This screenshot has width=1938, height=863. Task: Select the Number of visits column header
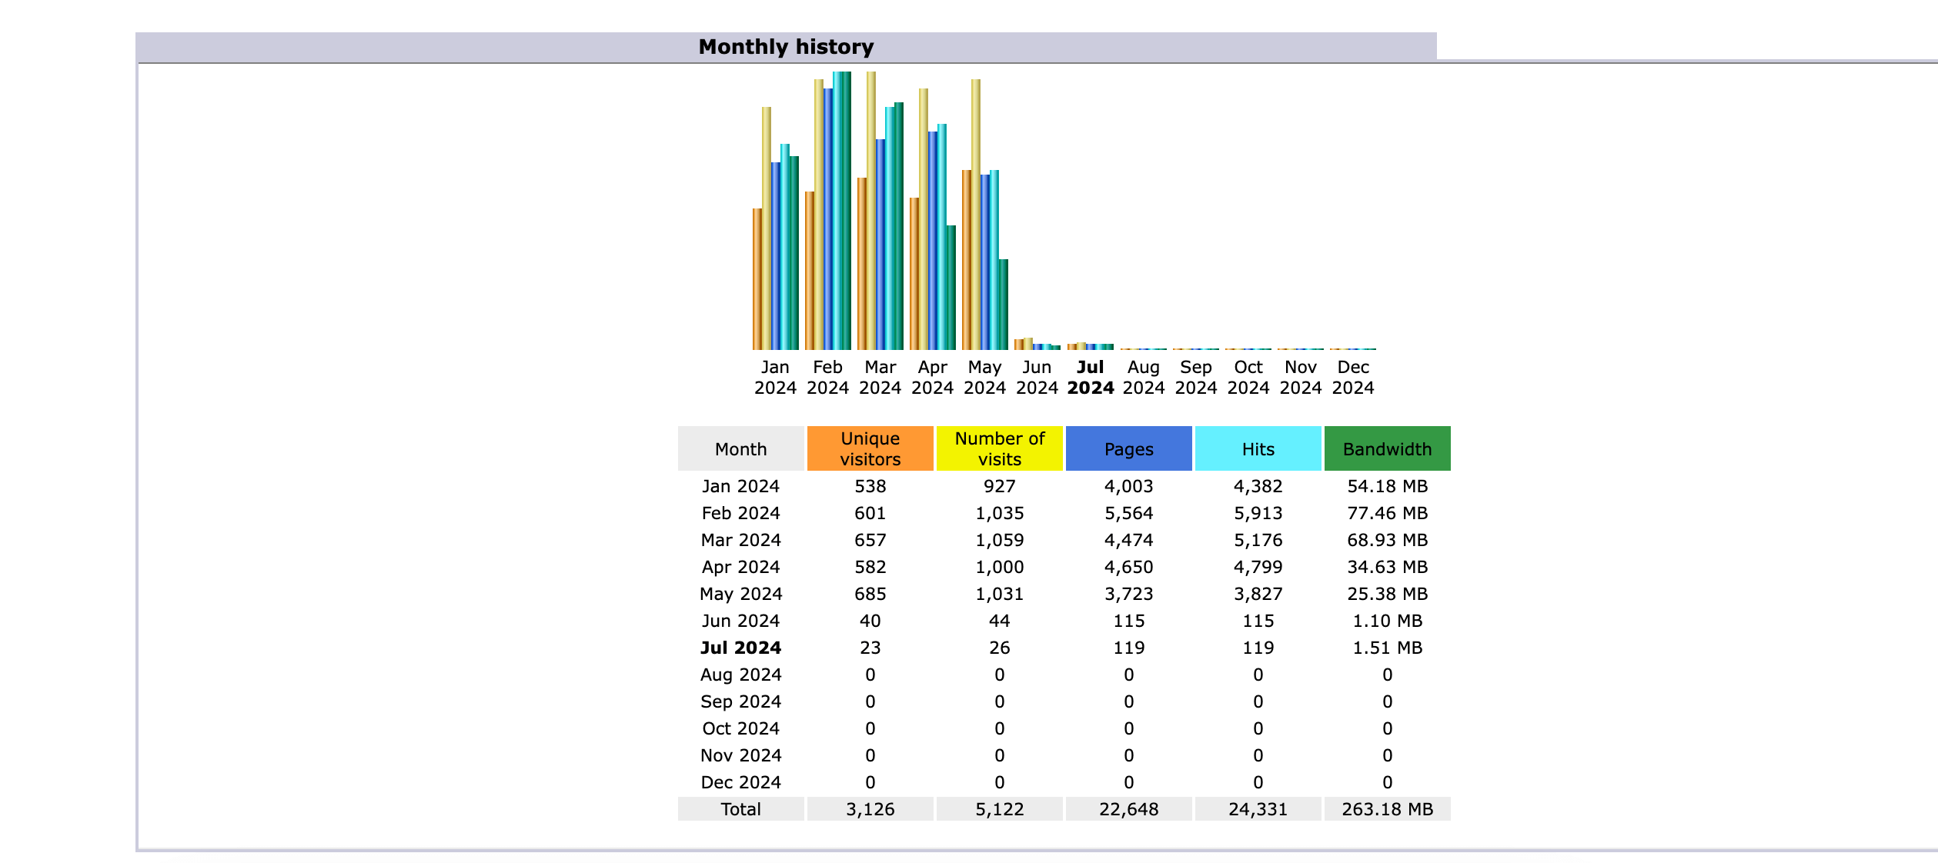(x=1000, y=448)
